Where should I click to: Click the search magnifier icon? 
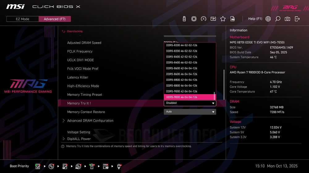click(278, 19)
